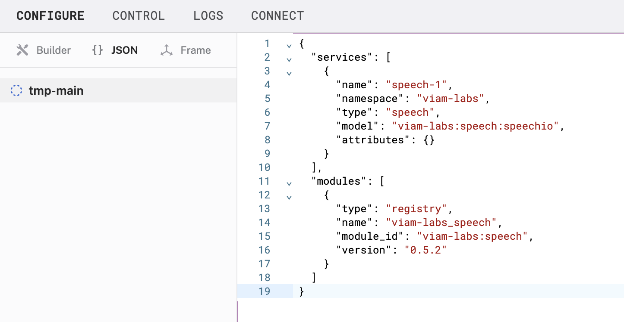This screenshot has height=322, width=624.
Task: Select tmp-main in the sidebar
Action: point(56,91)
